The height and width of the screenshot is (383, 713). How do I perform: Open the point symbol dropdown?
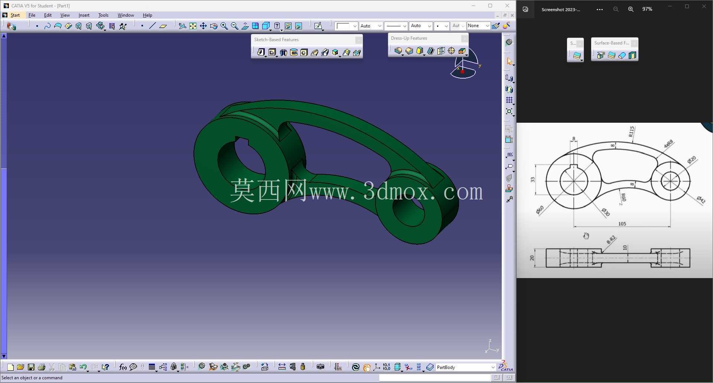coord(441,26)
